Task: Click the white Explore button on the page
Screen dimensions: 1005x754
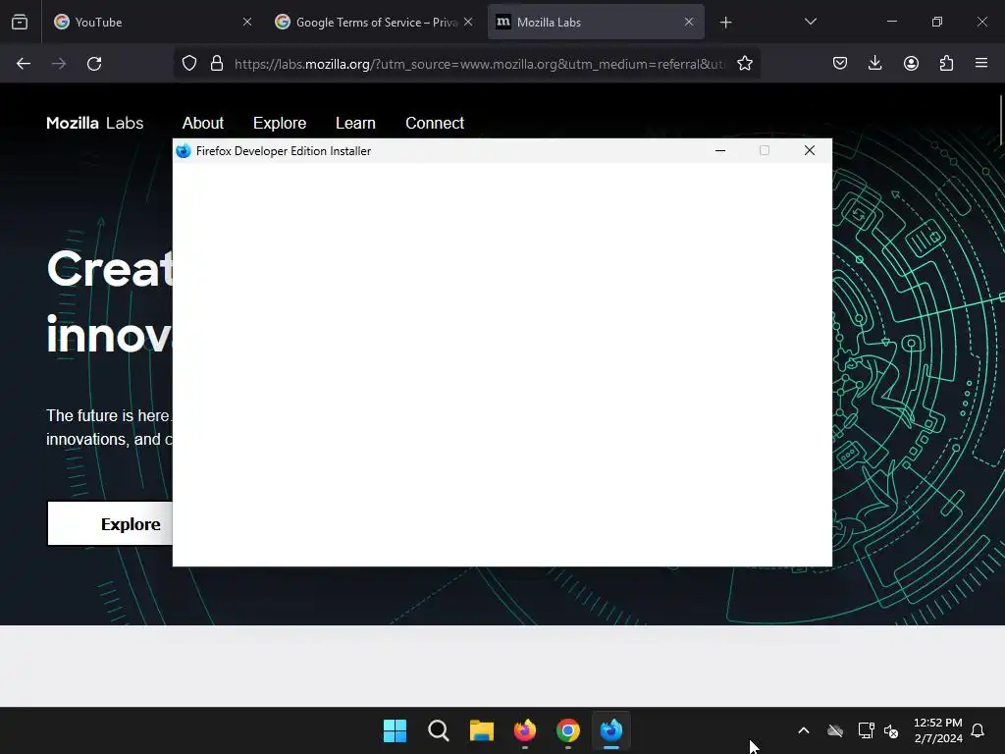Action: pyautogui.click(x=110, y=524)
